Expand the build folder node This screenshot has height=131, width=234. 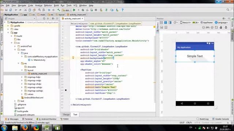[12, 36]
